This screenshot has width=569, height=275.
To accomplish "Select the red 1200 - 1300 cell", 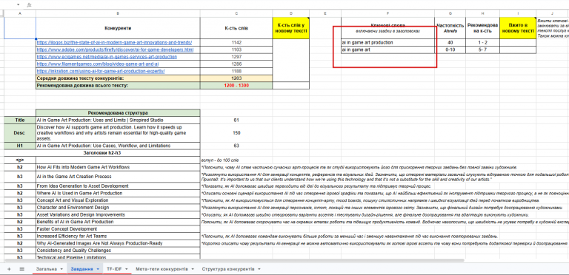I will [236, 86].
